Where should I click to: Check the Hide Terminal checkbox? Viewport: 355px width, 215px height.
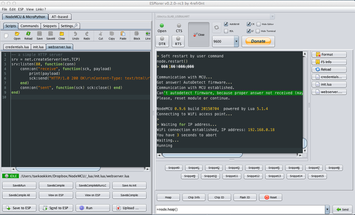[x=258, y=31]
